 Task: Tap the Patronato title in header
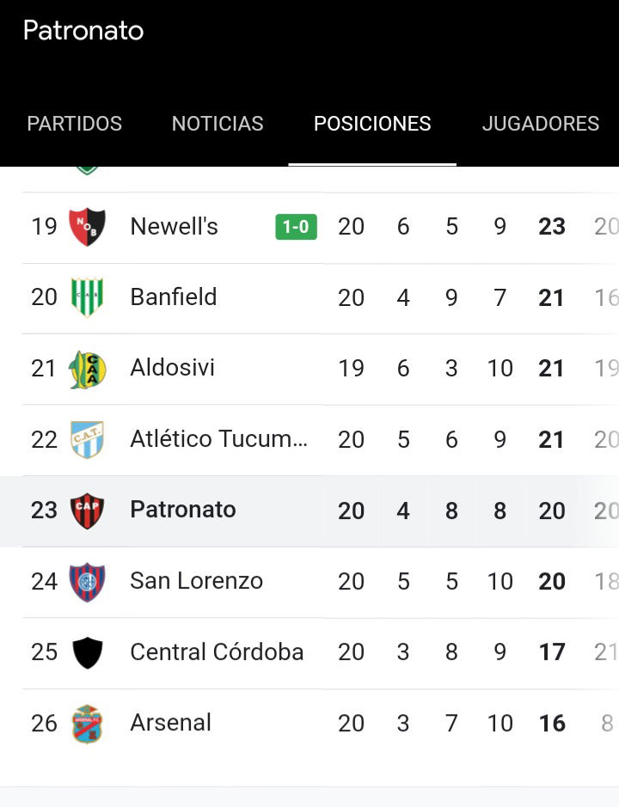point(83,30)
